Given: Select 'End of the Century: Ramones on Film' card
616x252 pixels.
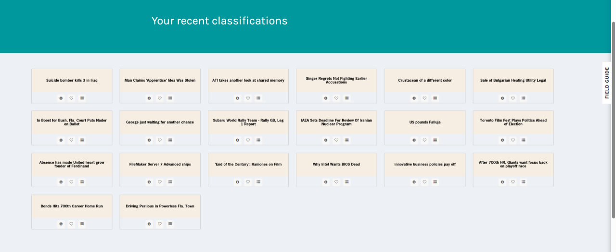Looking at the screenshot, I should point(248,165).
